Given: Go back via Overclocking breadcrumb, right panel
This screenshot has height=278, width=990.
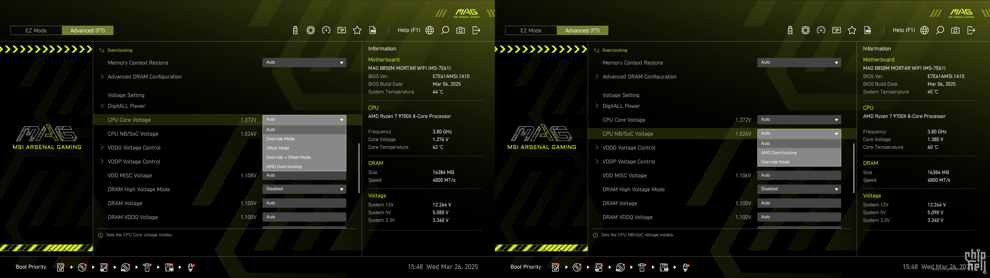Looking at the screenshot, I should click(x=611, y=50).
